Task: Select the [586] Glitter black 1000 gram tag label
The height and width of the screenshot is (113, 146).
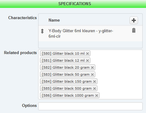Action: tap(68, 95)
